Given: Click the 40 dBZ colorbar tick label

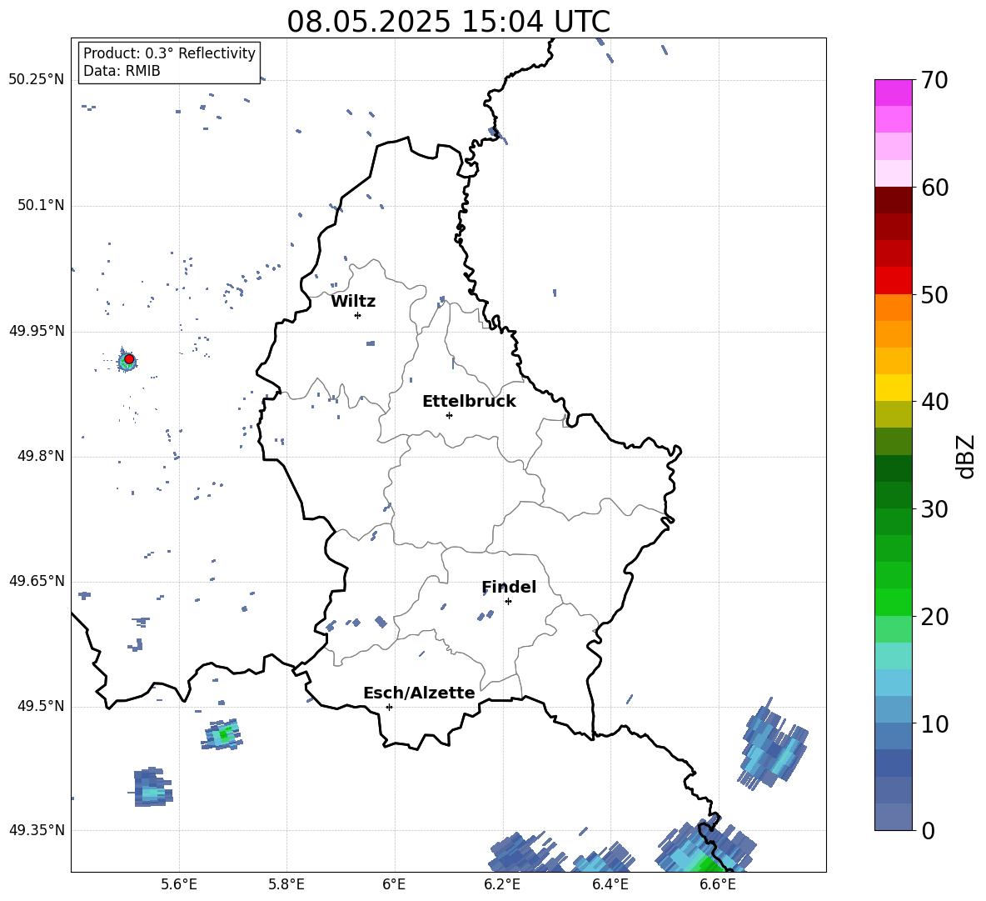Looking at the screenshot, I should click(934, 402).
